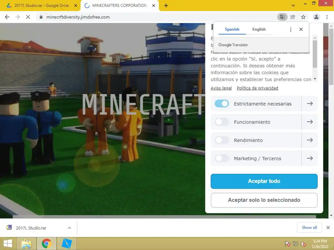Image resolution: width=334 pixels, height=250 pixels.
Task: Click Aceptar solo lo seleccionado button
Action: pyautogui.click(x=264, y=200)
